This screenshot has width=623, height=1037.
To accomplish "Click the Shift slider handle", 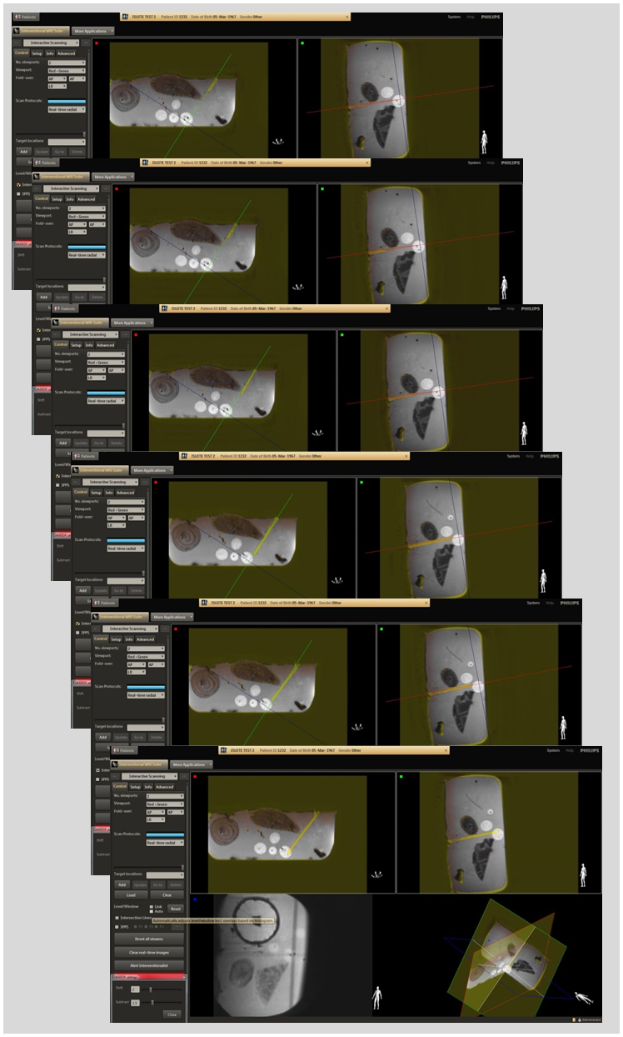I will point(151,989).
